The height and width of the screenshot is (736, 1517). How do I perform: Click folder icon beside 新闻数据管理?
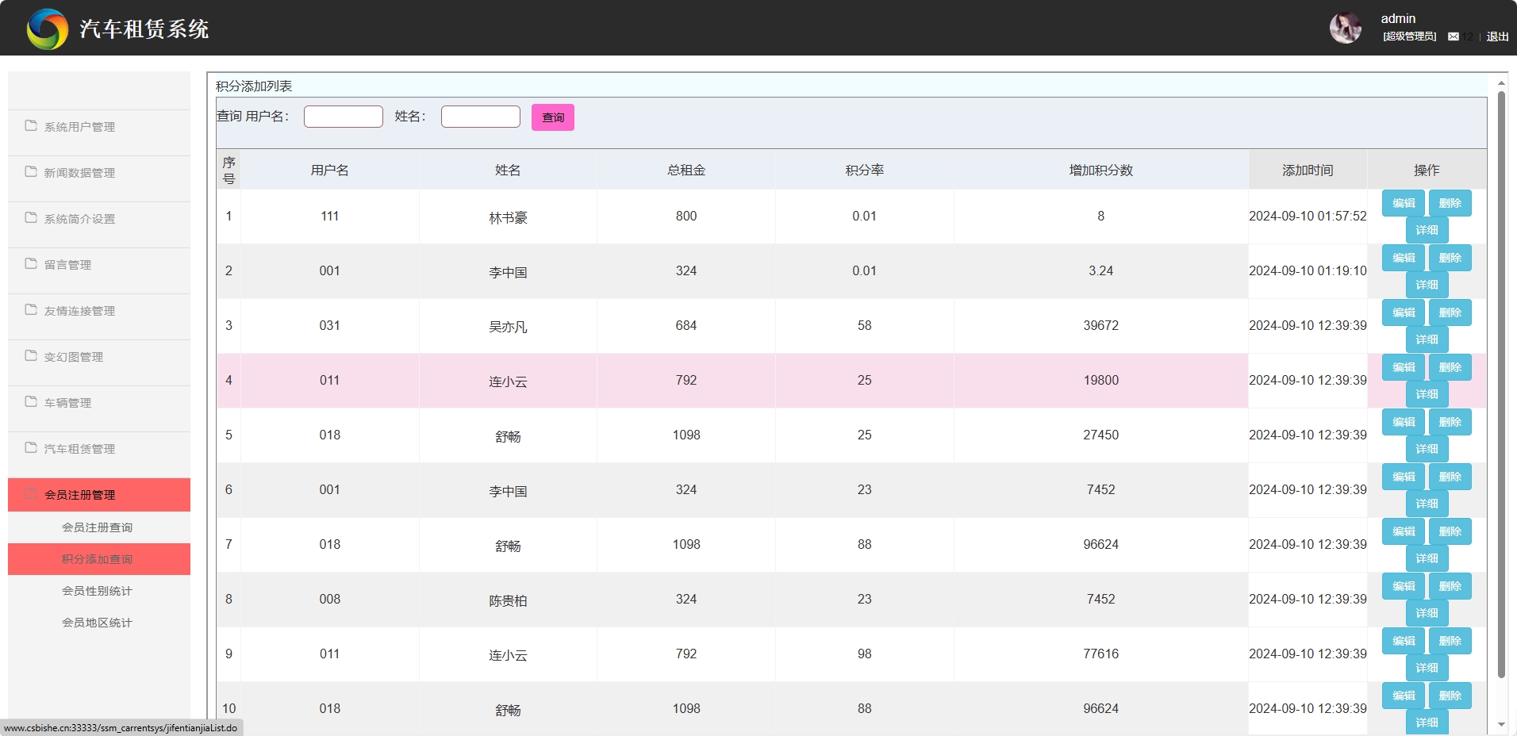tap(31, 172)
